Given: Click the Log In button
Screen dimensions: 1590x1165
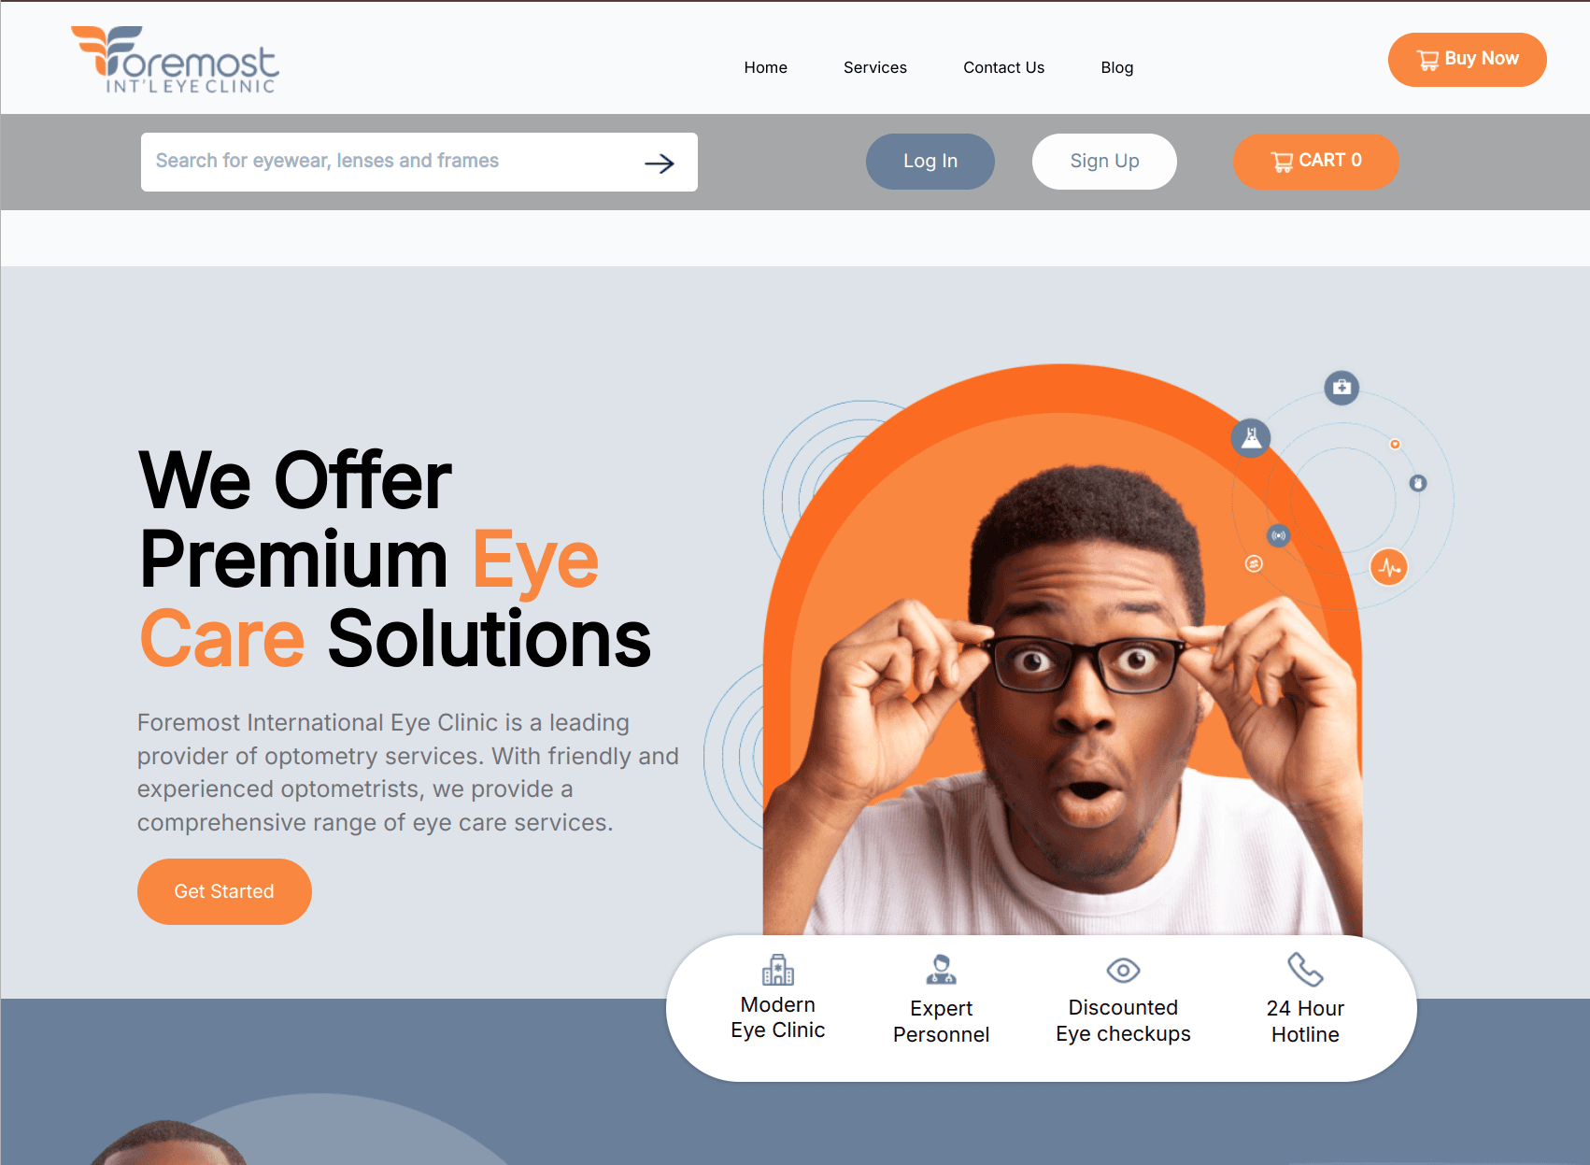Looking at the screenshot, I should 930,162.
